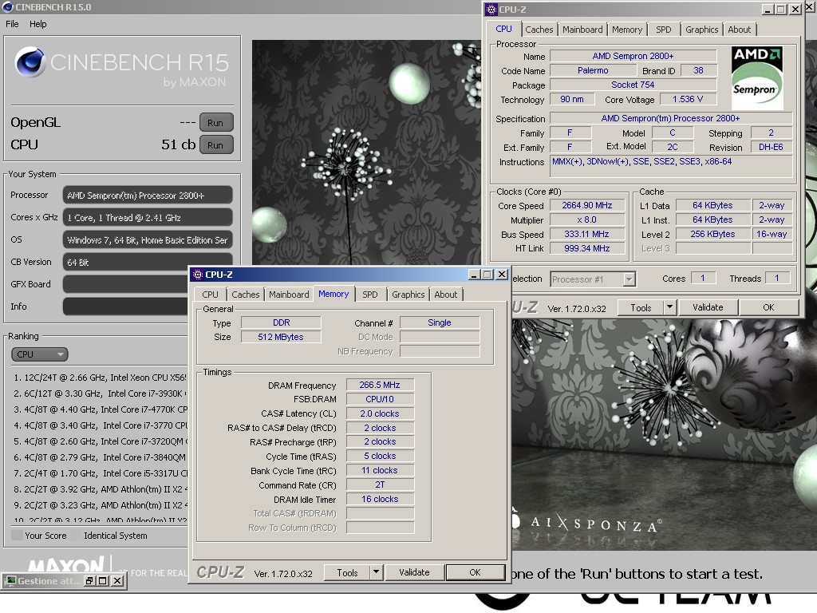Select ranking entry 8 Athlon II X2 3.92 GHz
The image size is (817, 613).
(x=99, y=489)
